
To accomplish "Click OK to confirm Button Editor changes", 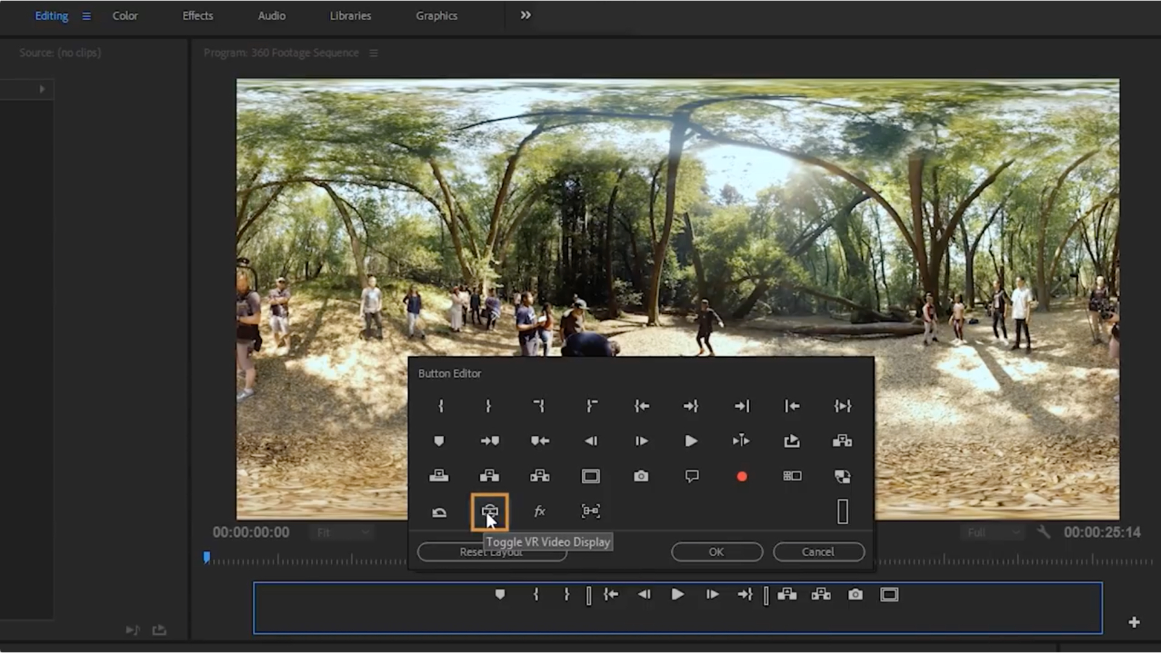I will pyautogui.click(x=715, y=552).
